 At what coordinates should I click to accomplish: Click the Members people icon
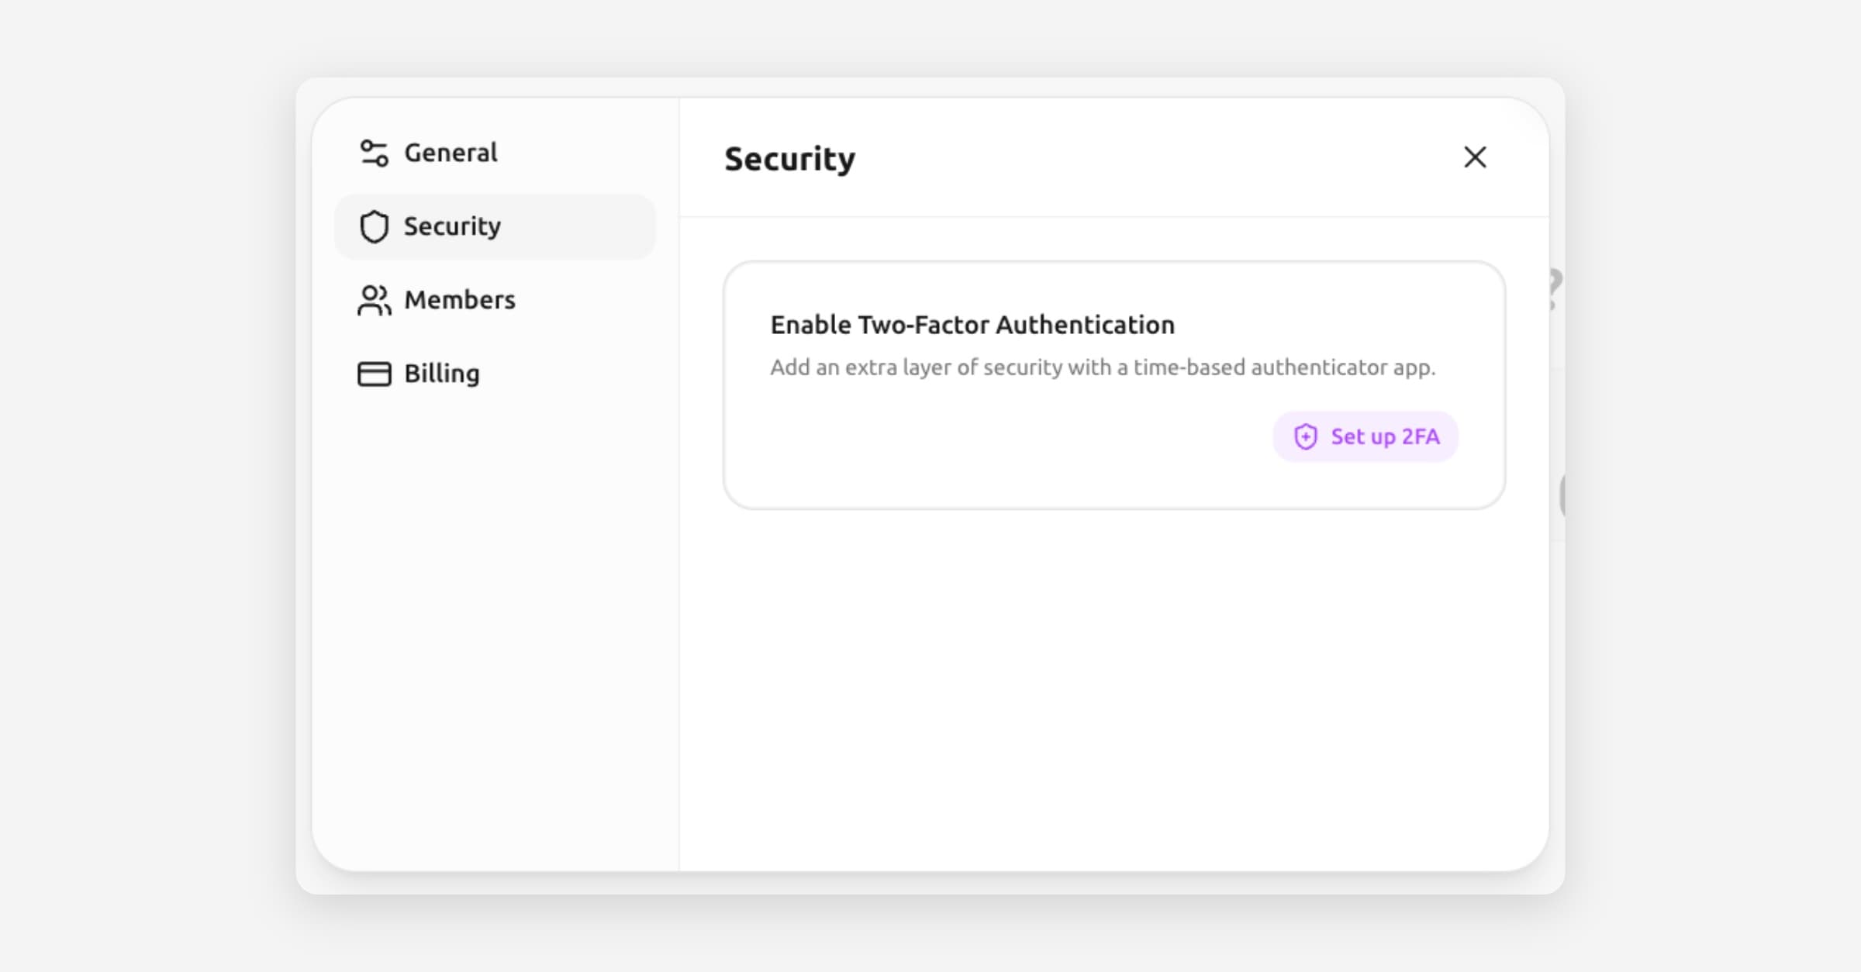click(x=374, y=300)
